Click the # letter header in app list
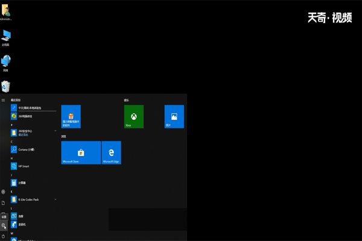The image size is (362, 241). (11, 125)
